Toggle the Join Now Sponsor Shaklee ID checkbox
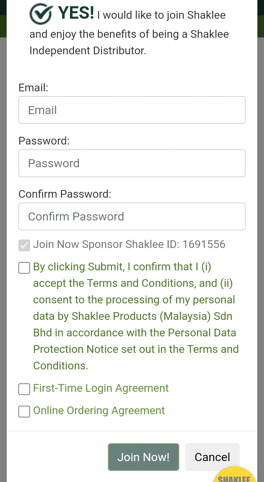This screenshot has width=264, height=482. click(24, 245)
